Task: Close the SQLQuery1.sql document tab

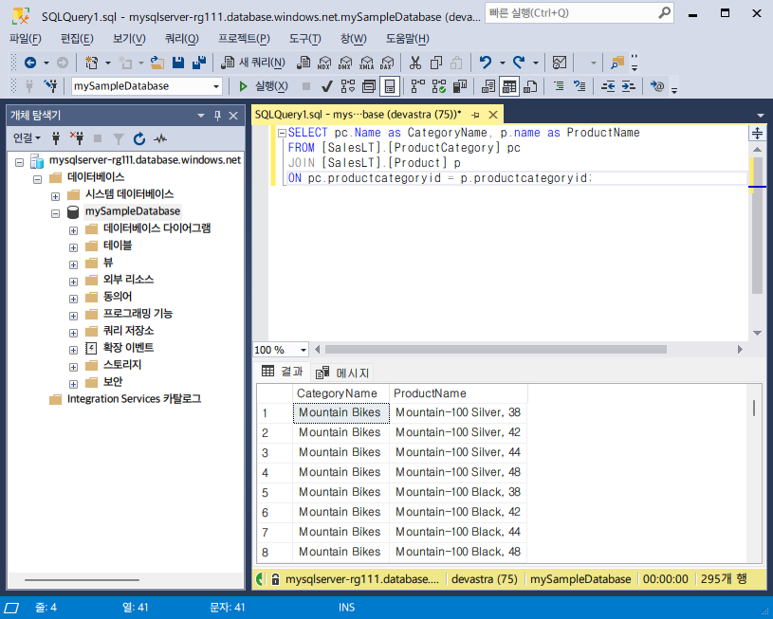Action: point(493,115)
